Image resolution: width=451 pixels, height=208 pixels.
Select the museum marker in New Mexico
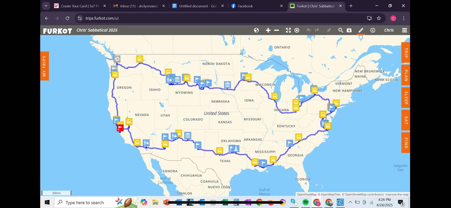tap(188, 135)
